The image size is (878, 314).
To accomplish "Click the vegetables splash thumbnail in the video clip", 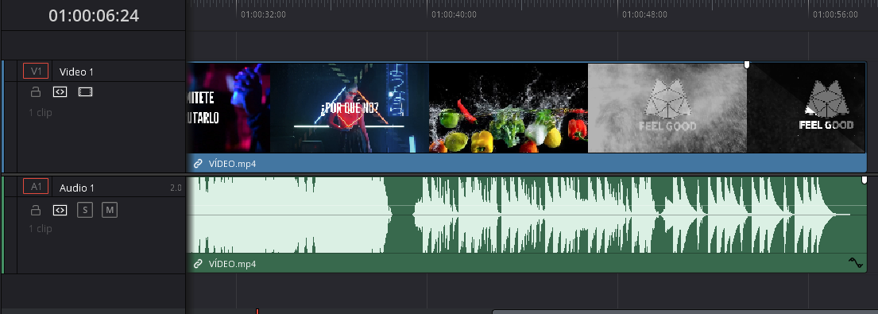I will (509, 107).
